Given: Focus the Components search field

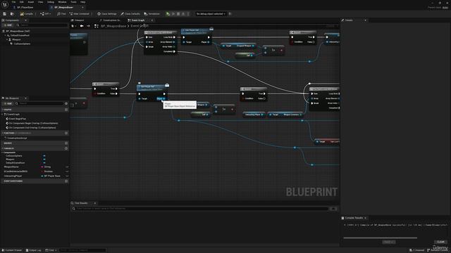Looking at the screenshot, I should coord(43,25).
